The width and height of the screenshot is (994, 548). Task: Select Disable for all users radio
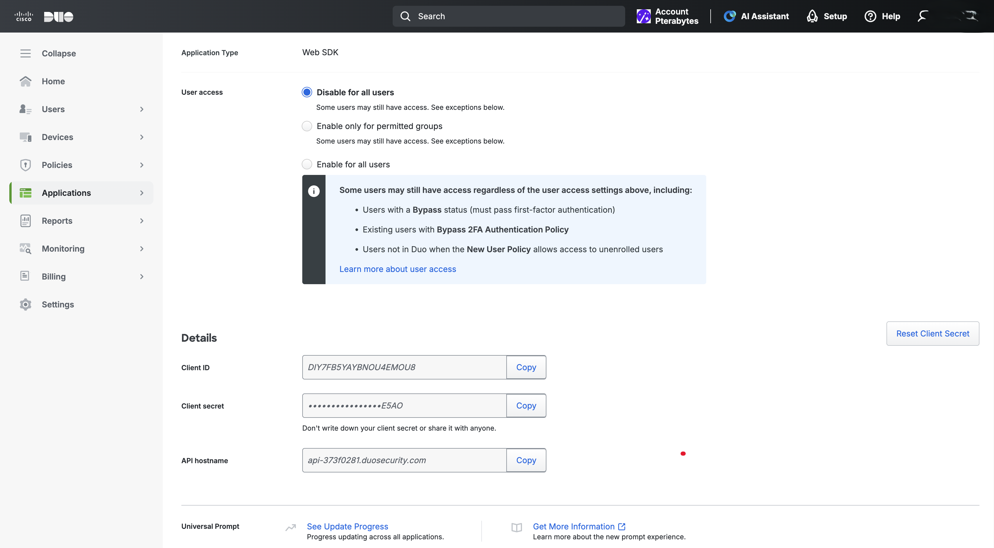coord(307,92)
